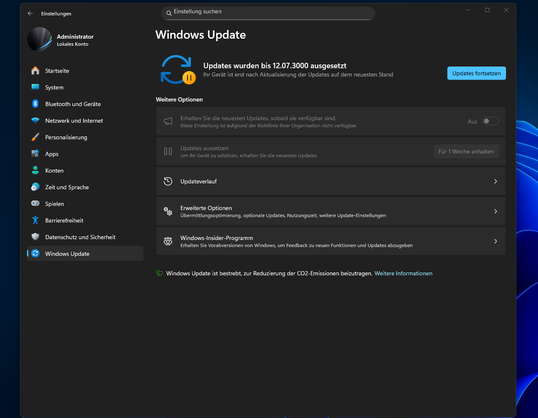Select Netzwerk und Internet
This screenshot has width=538, height=418.
coord(85,121)
